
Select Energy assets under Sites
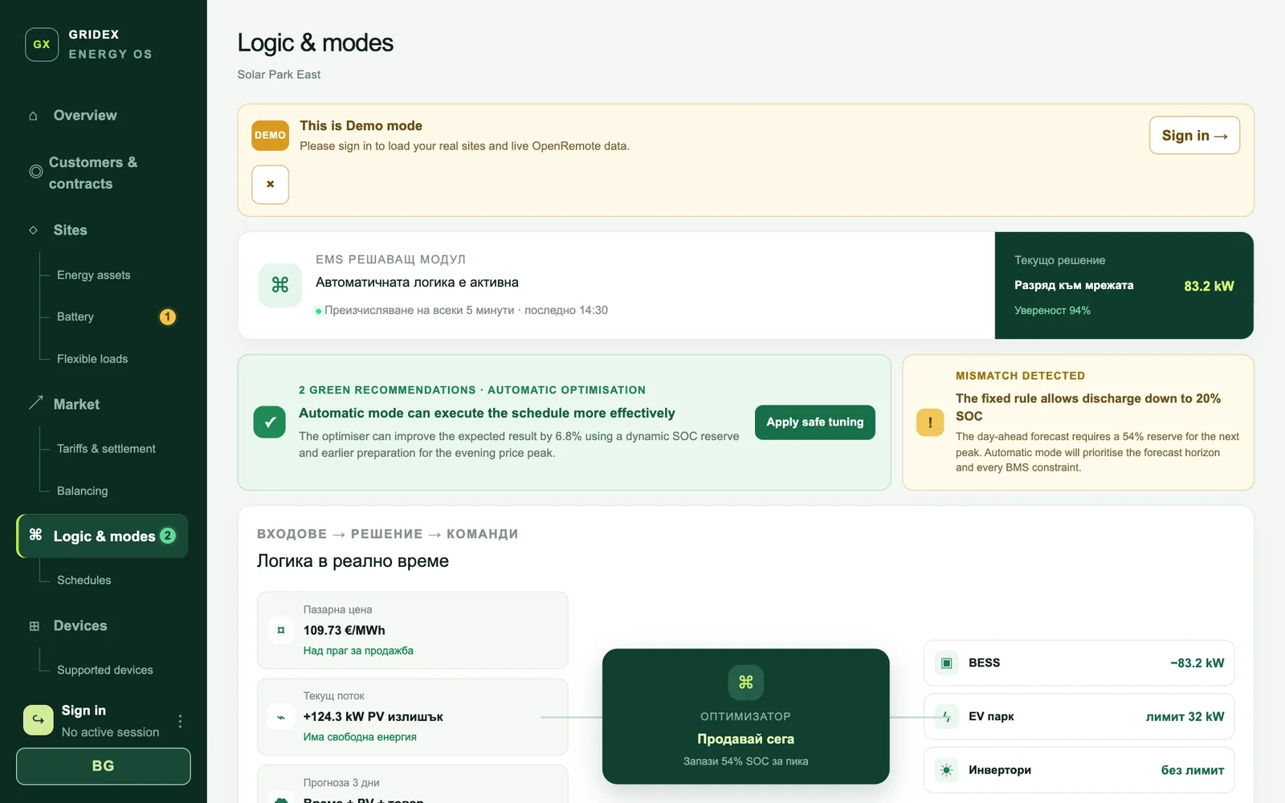click(93, 275)
